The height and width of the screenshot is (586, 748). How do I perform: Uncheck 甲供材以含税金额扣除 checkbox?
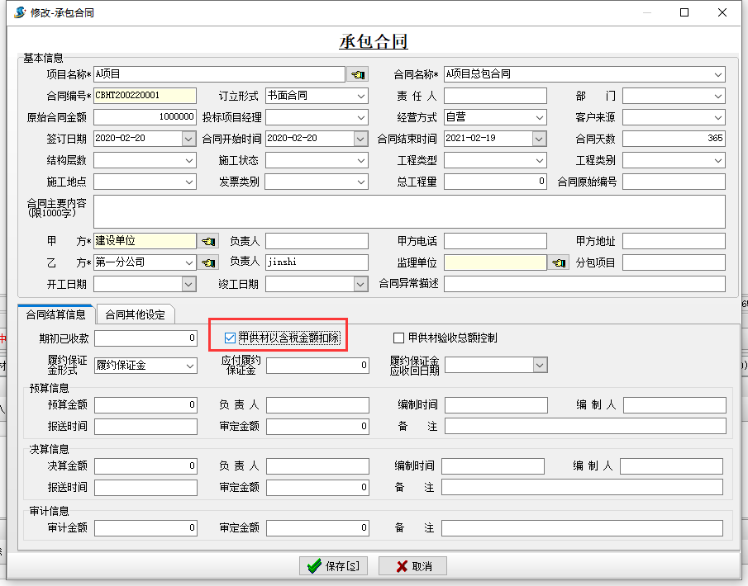coord(231,338)
